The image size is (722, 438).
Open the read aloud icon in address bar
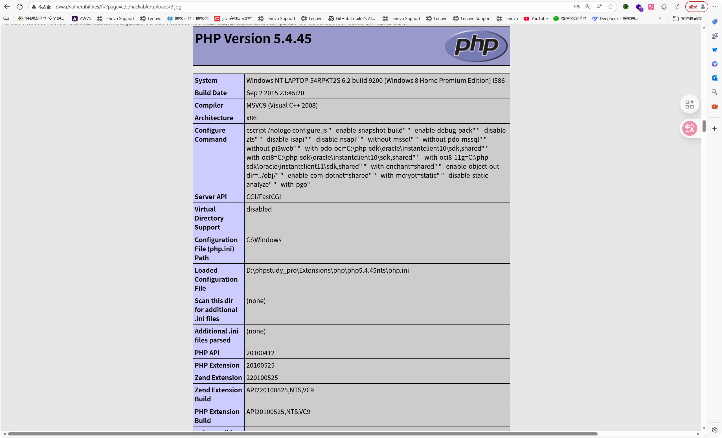tap(599, 6)
